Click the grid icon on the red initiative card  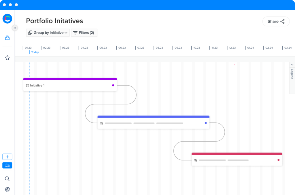tap(196, 160)
